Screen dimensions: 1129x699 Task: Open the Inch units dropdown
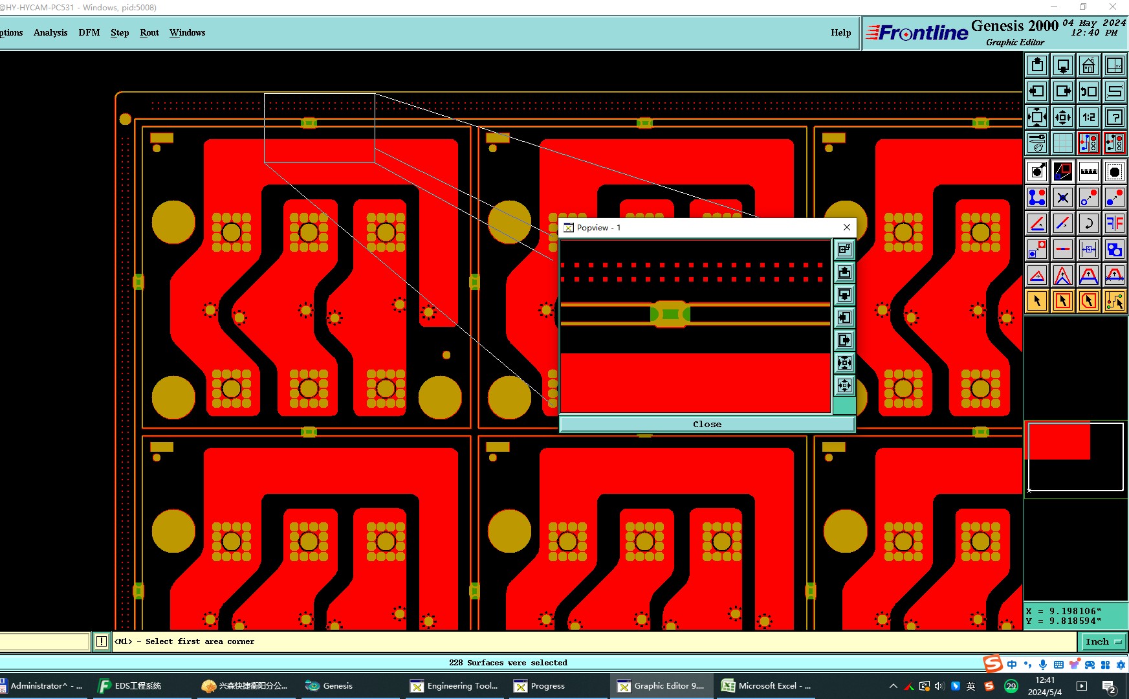[1103, 641]
